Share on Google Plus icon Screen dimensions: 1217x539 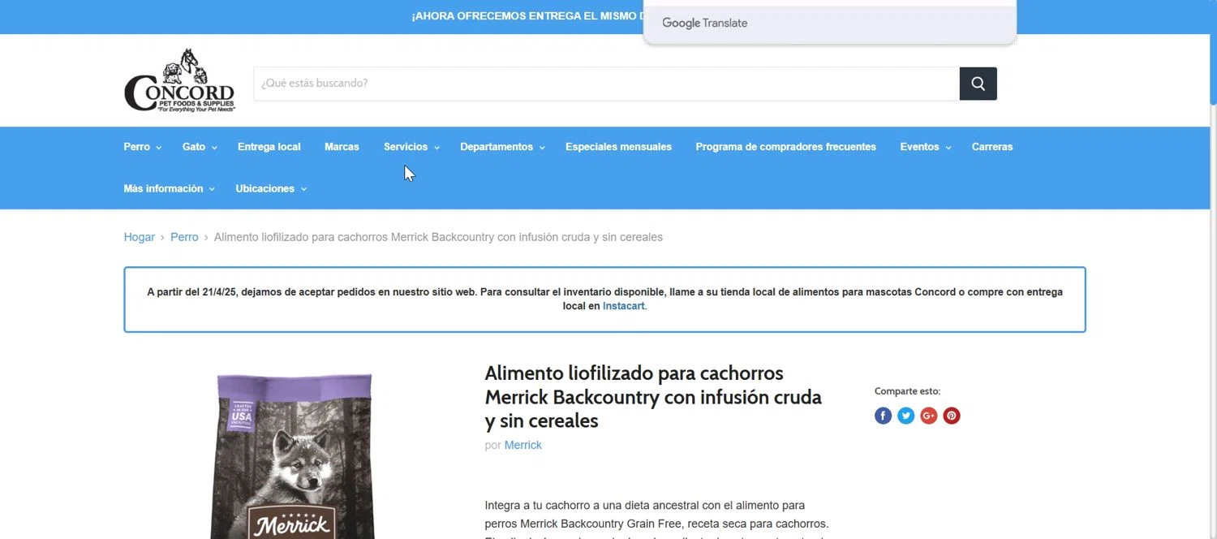929,416
